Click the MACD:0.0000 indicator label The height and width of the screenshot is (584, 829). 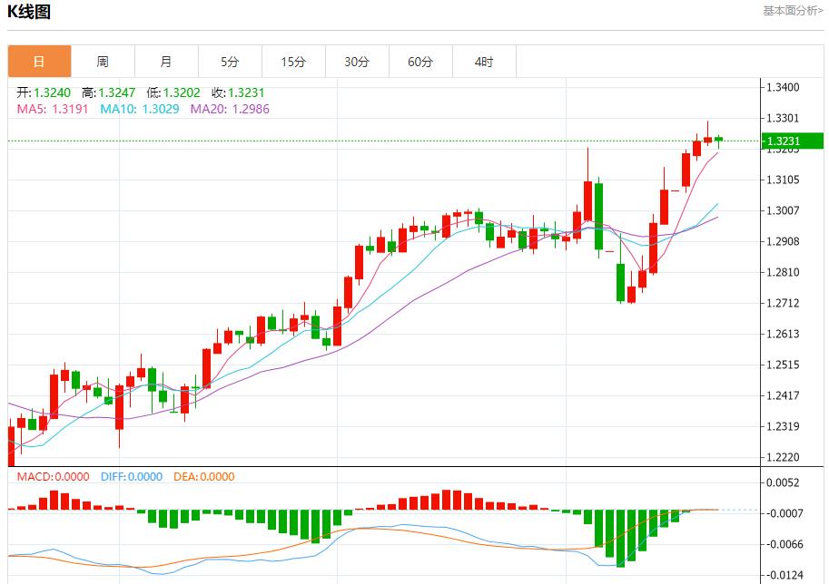click(53, 477)
